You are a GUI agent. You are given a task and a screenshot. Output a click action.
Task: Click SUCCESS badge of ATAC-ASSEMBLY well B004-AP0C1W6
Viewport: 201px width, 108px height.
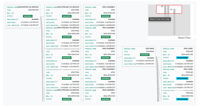[106, 99]
